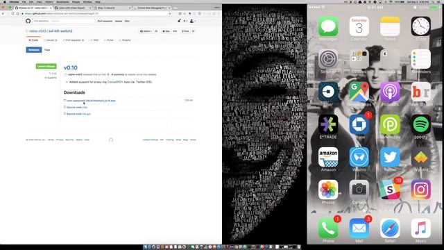
Task: Download Source code (zip)
Action: 77,107
